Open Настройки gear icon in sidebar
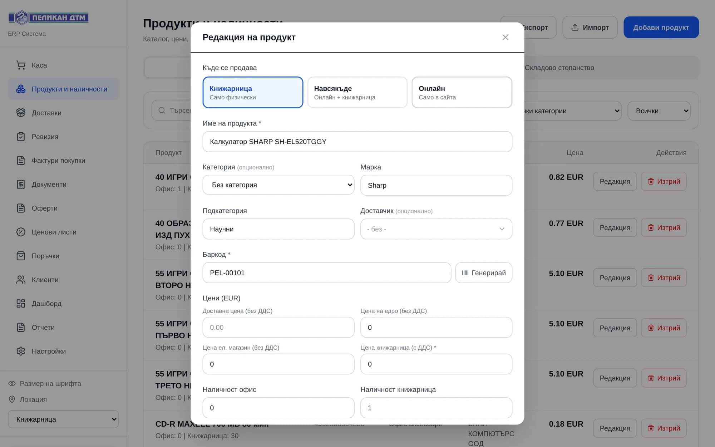 click(x=21, y=351)
